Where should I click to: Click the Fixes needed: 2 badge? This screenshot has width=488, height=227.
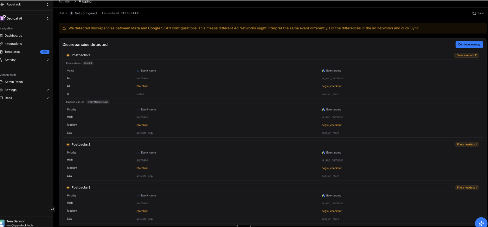[466, 55]
